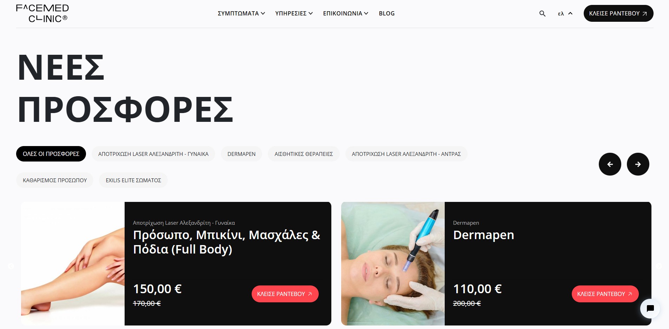
Task: Click the Facemed Clinic logo
Action: [x=42, y=13]
